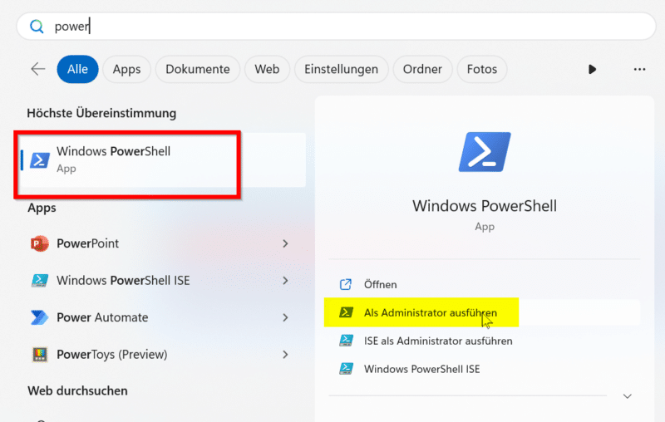Click the Als Administrator ausführen icon
Image resolution: width=665 pixels, height=422 pixels.
click(346, 312)
